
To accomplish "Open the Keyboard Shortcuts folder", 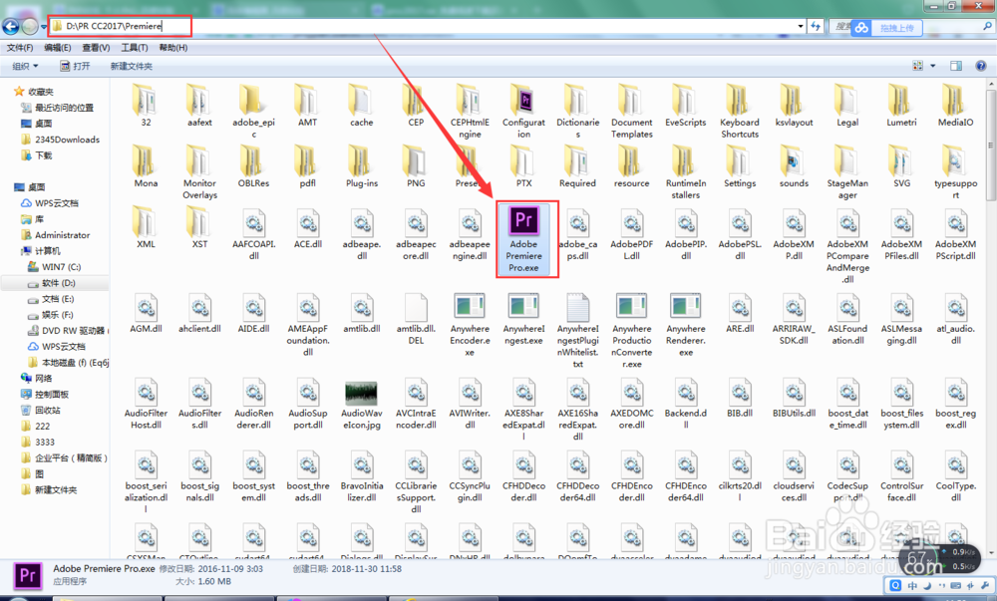I will point(740,113).
